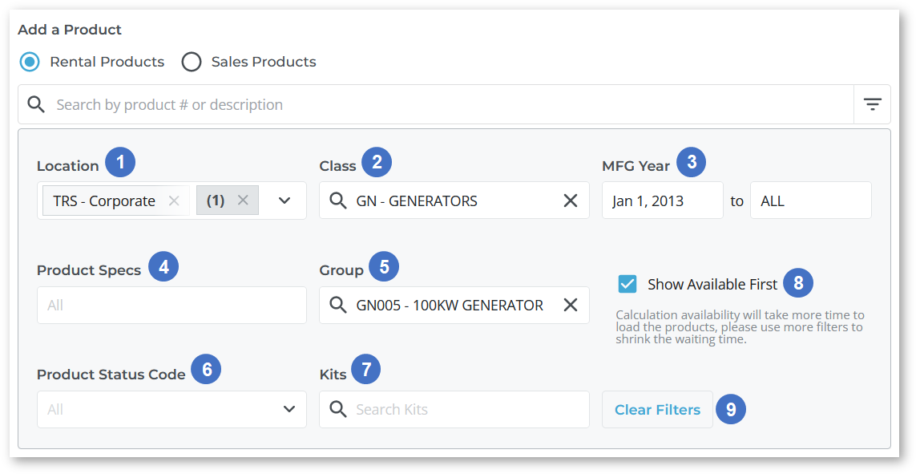Clear the GN - GENERATORS class selection
Screen dimensions: 916x474
(570, 201)
